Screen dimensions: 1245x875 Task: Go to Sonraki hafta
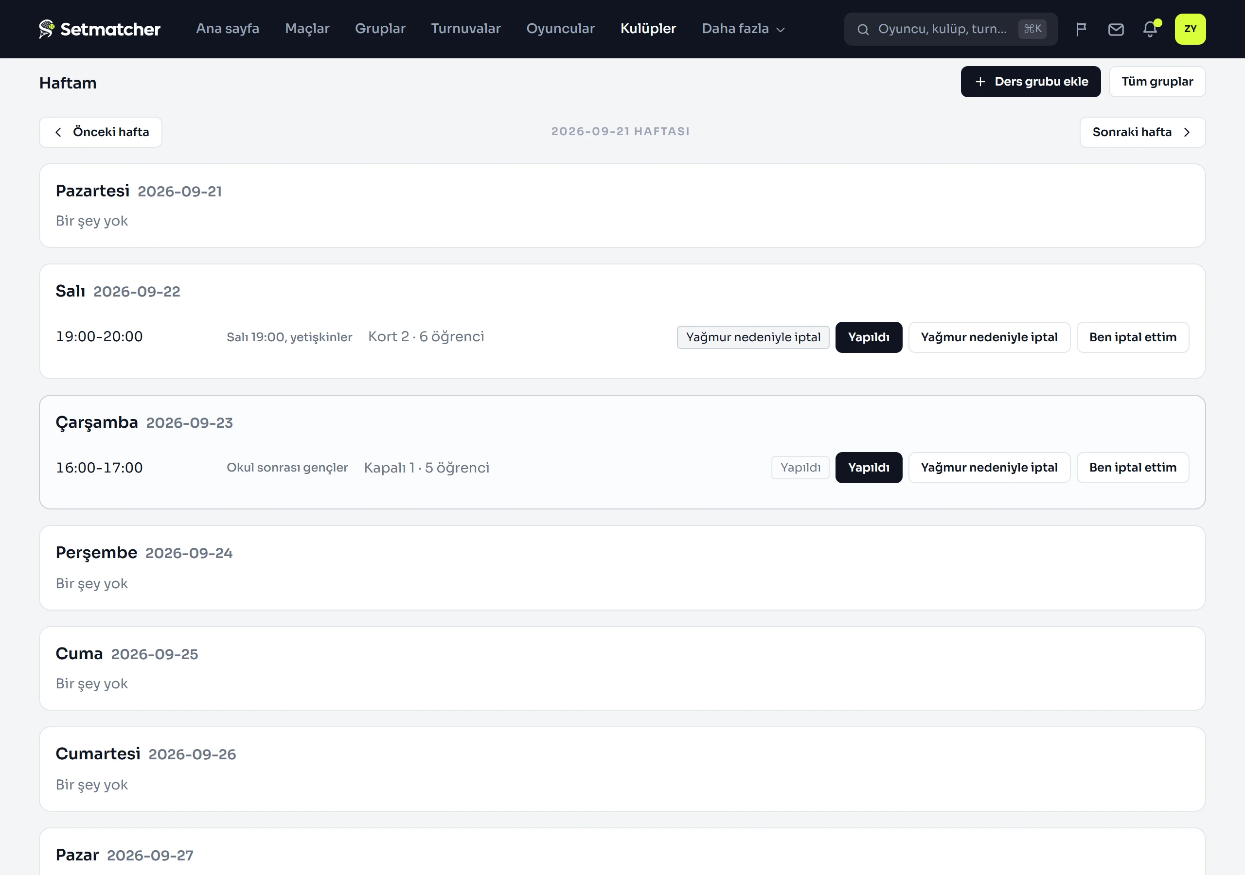pyautogui.click(x=1142, y=132)
